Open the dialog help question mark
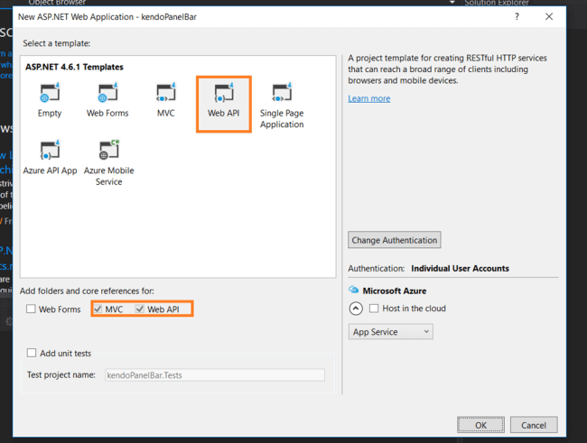Screen dimensions: 587x443 click(517, 16)
